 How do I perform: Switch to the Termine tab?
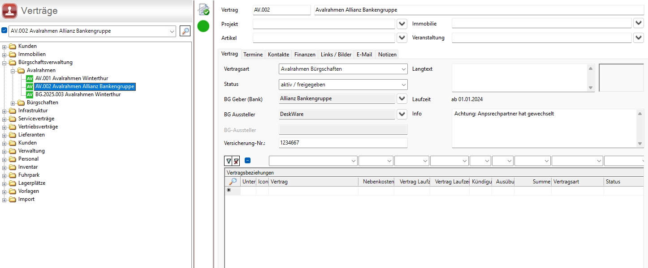pyautogui.click(x=253, y=55)
